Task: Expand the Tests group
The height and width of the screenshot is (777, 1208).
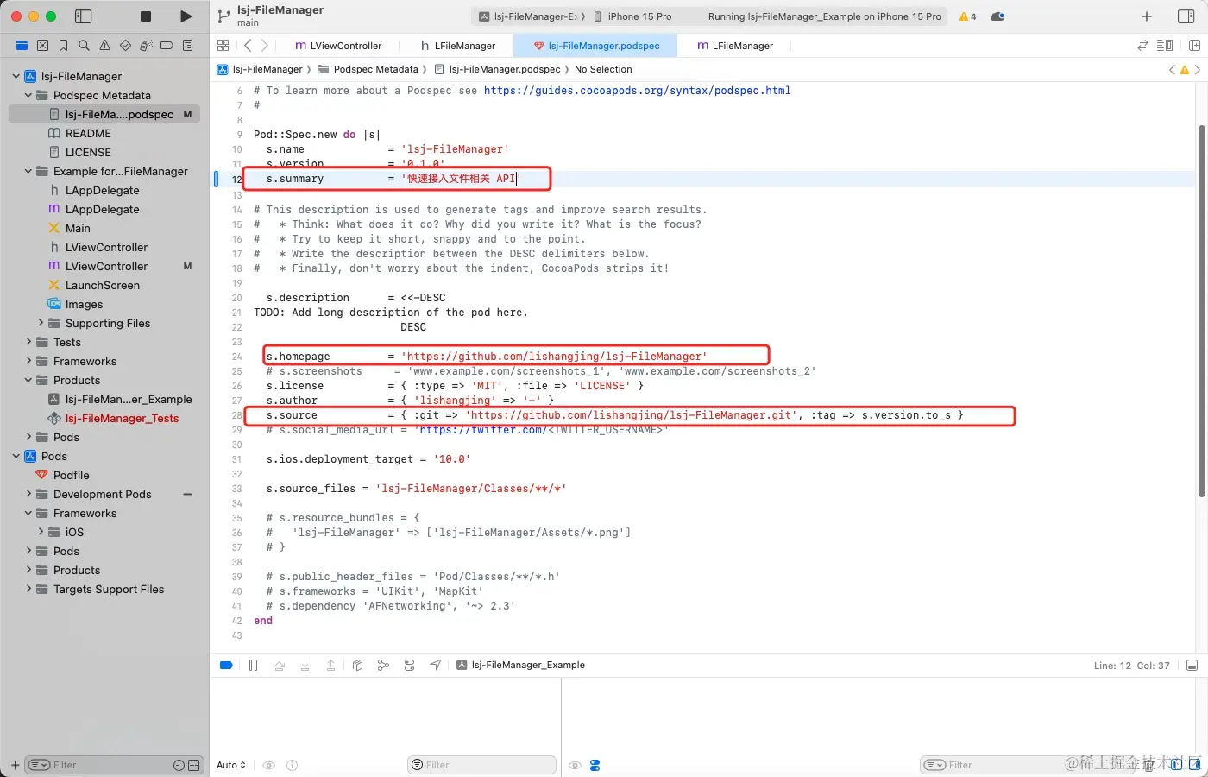Action: (x=28, y=342)
